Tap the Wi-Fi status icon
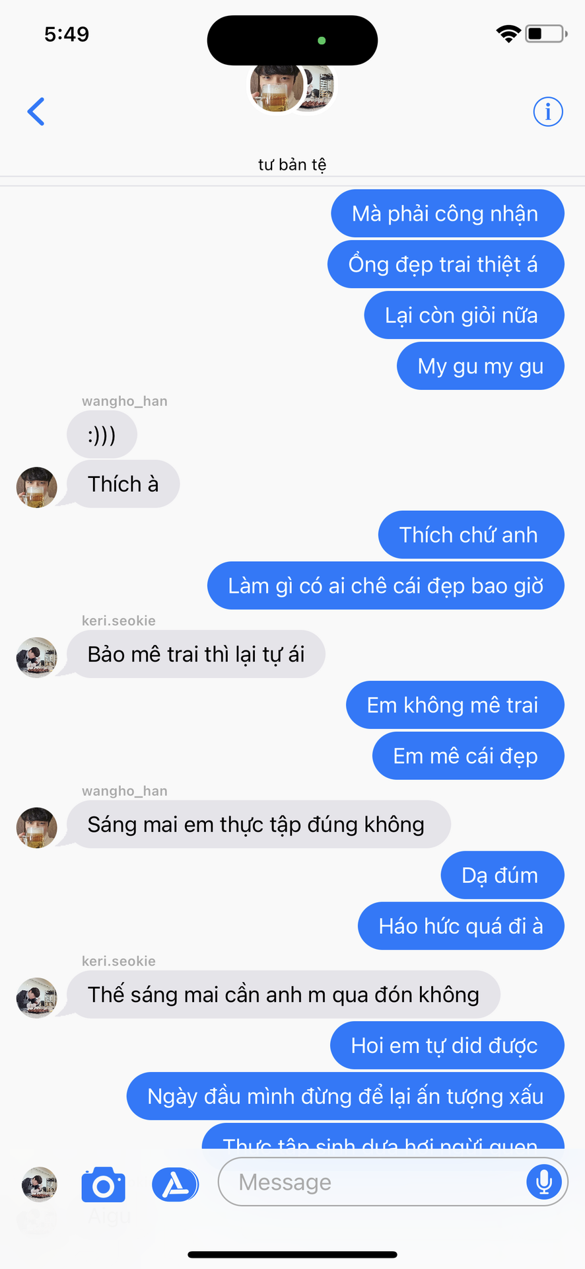Image resolution: width=585 pixels, height=1269 pixels. pyautogui.click(x=508, y=34)
